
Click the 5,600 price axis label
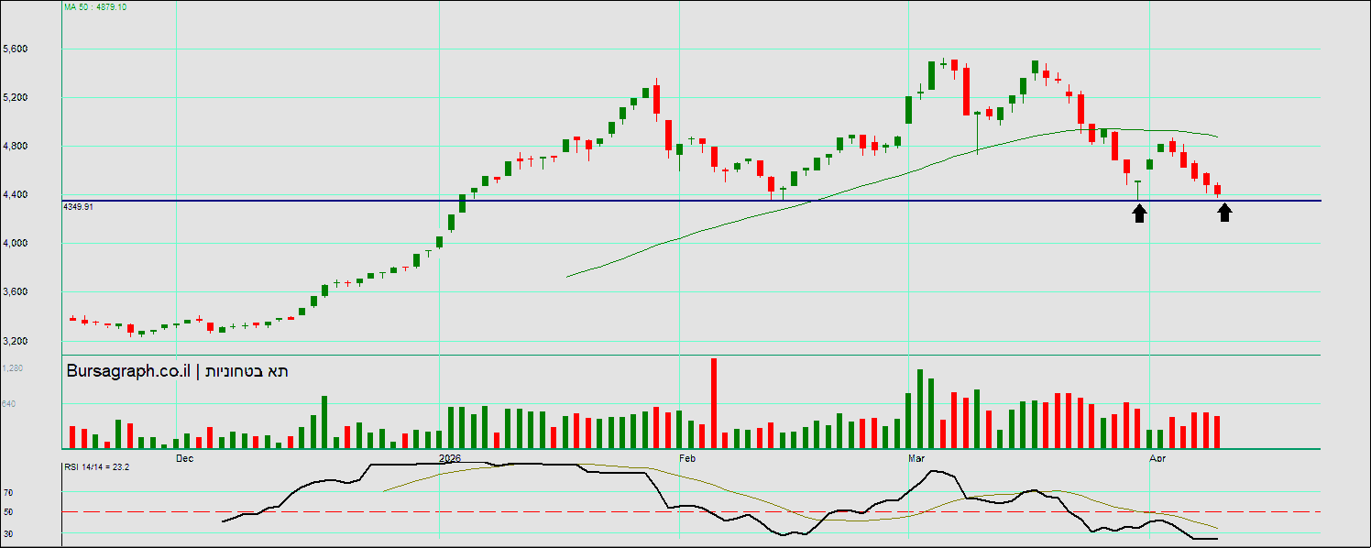point(16,49)
